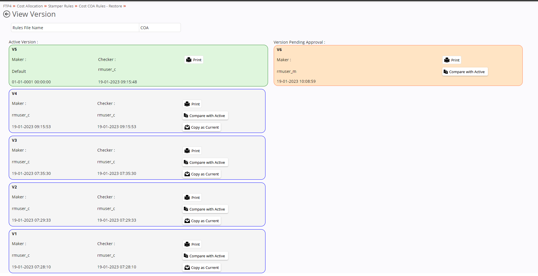Print active version V5
This screenshot has width=538, height=276.
pyautogui.click(x=194, y=60)
